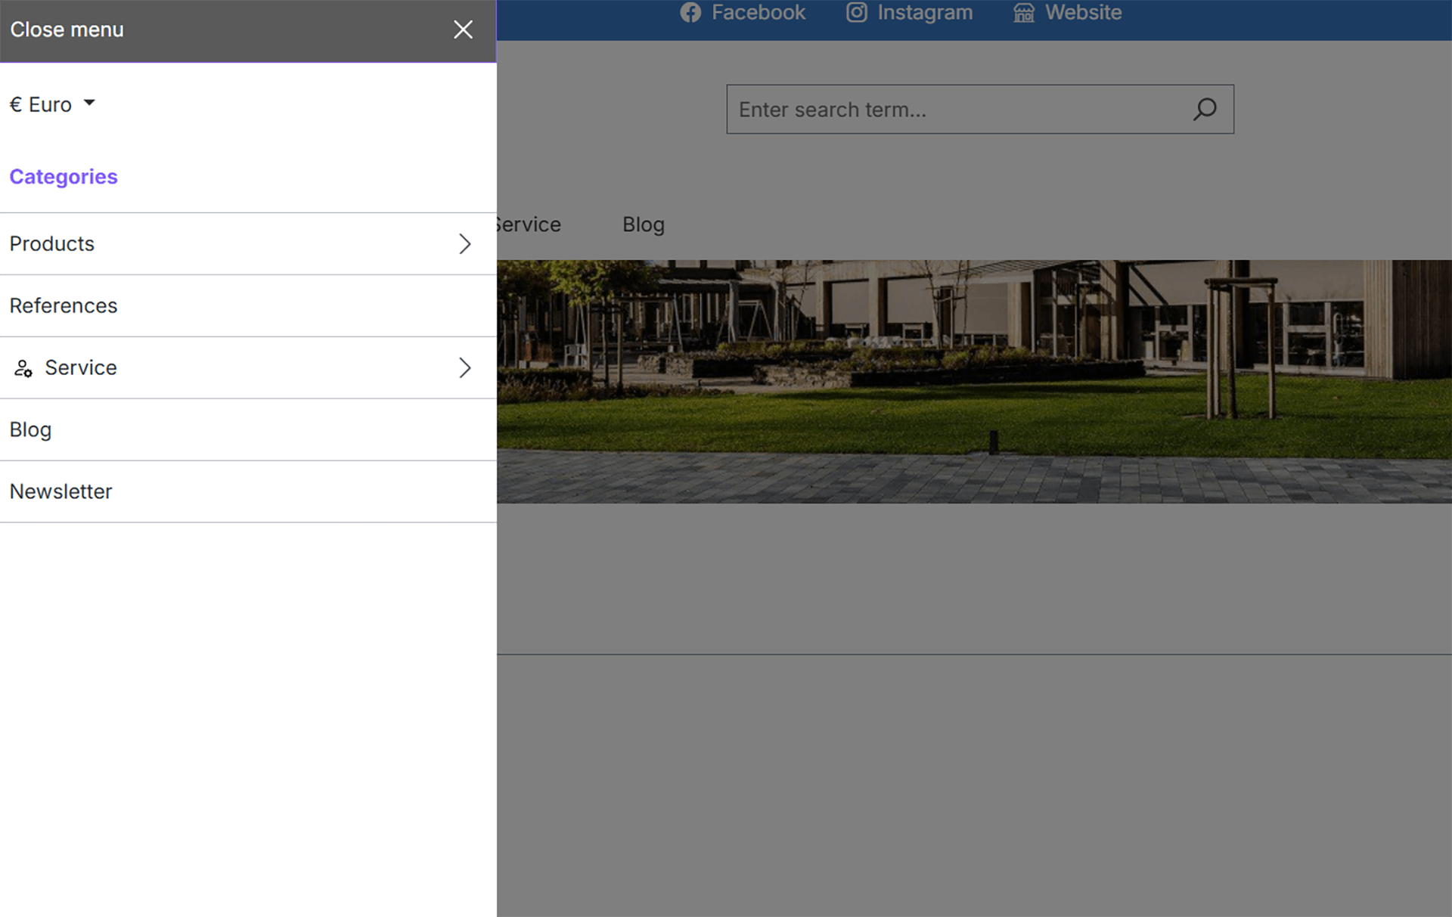Open the Facebook link text
Screen dimensions: 1452x917
(759, 12)
